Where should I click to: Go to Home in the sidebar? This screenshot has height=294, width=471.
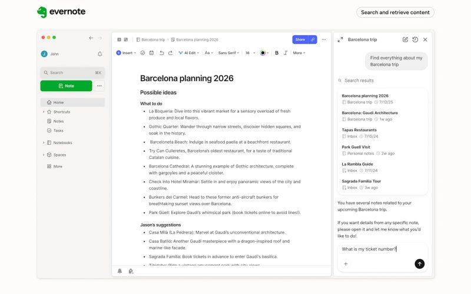[x=72, y=102]
